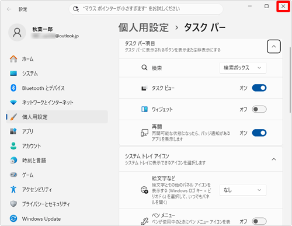This screenshot has width=292, height=226.
Task: Click the ゲーム controller icon
Action: pos(13,175)
